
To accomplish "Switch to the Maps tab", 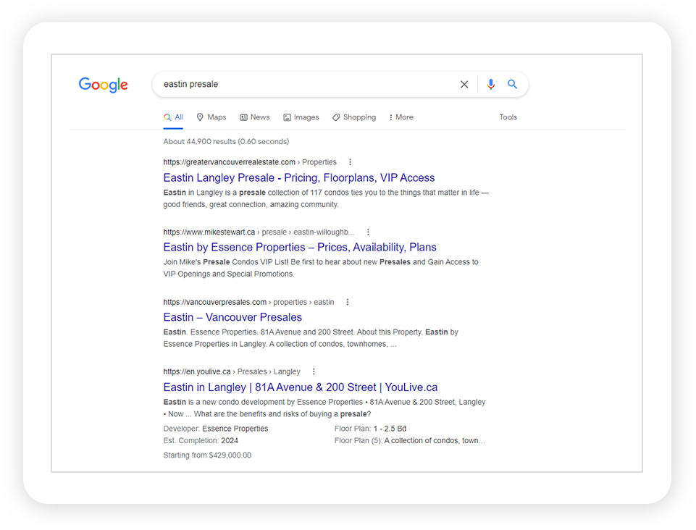I will pyautogui.click(x=211, y=117).
